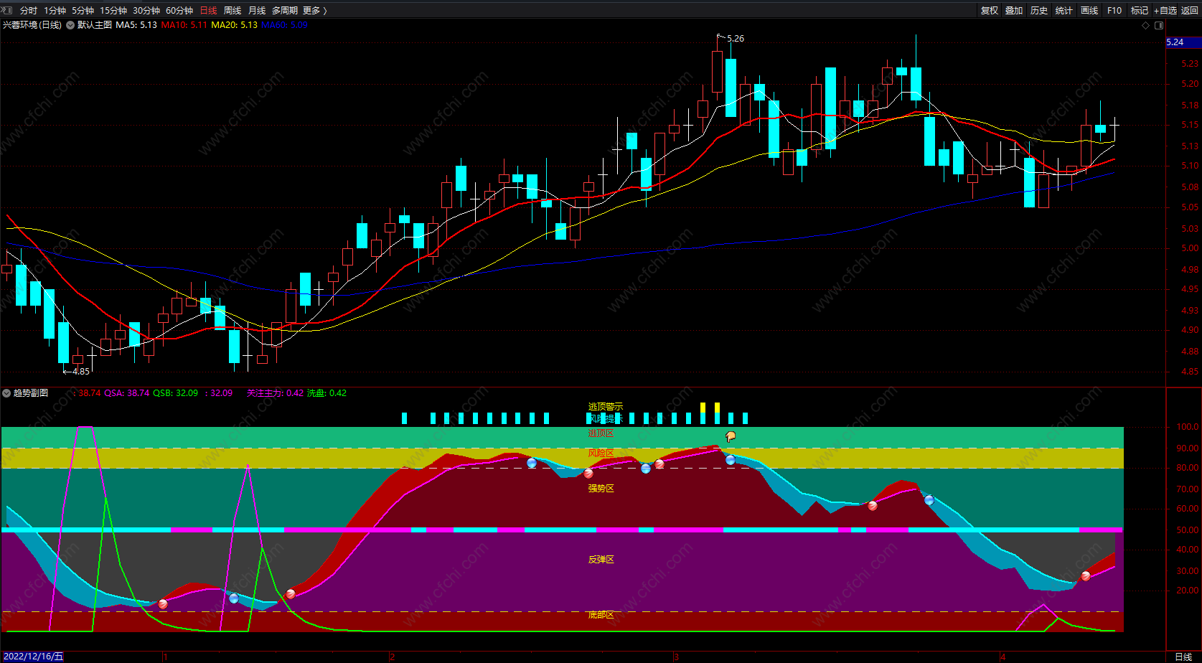Click the 2022/12/16/五 date label
This screenshot has height=663, width=1202.
pyautogui.click(x=32, y=657)
